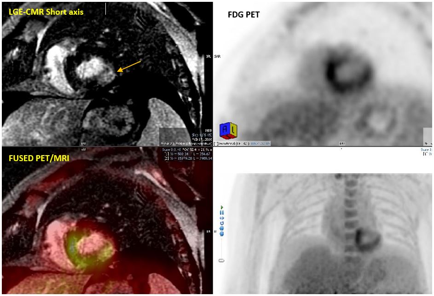Viewport: 434px width, 296px height.
Task: Click the rotation speed slider handle
Action: [221, 261]
